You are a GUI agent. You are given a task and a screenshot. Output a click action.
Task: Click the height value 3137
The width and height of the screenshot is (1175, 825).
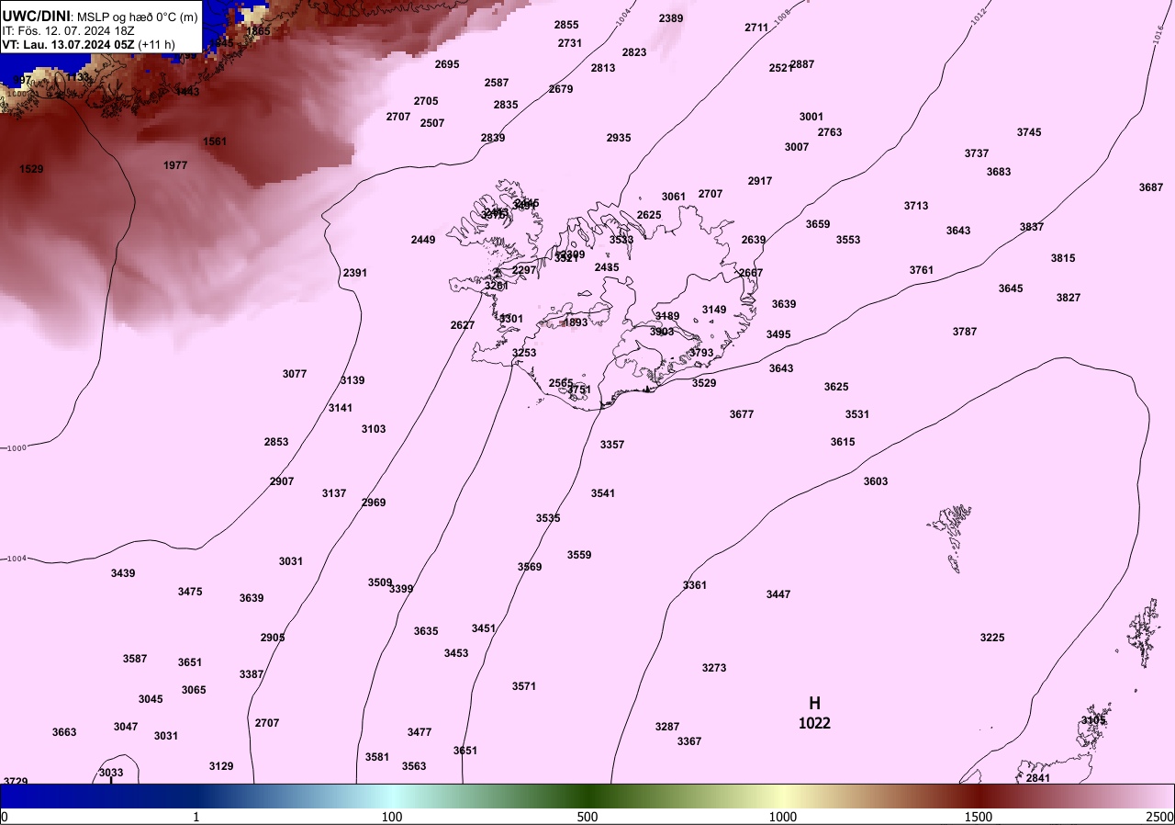[334, 493]
